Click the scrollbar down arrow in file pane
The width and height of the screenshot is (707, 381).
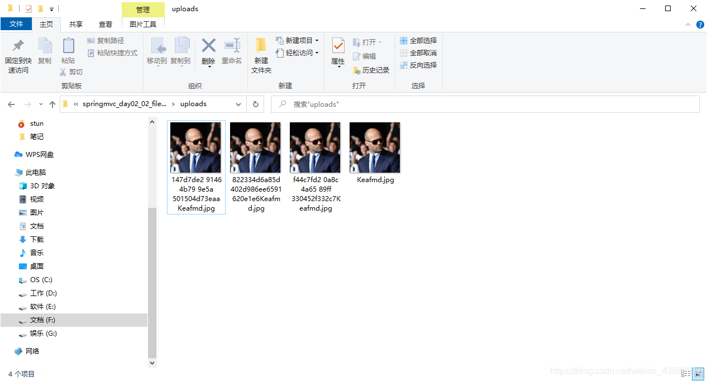click(152, 362)
